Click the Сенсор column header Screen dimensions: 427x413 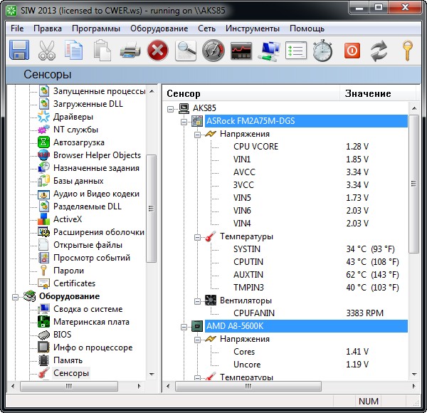click(x=184, y=93)
